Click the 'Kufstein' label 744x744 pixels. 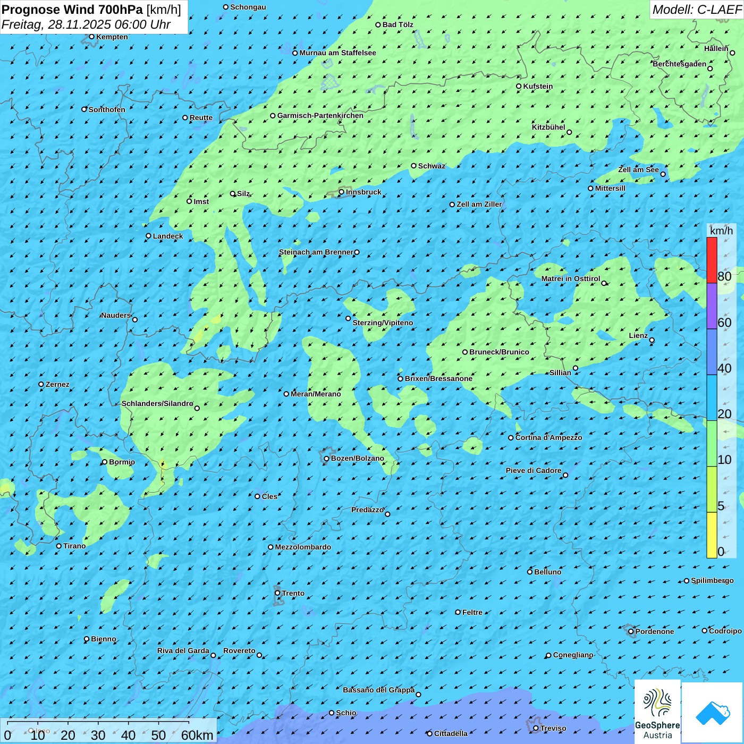[x=538, y=86]
